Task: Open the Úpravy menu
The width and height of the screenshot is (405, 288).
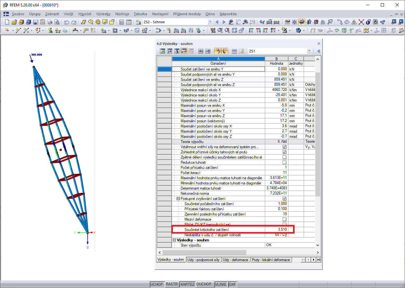Action: click(x=35, y=14)
